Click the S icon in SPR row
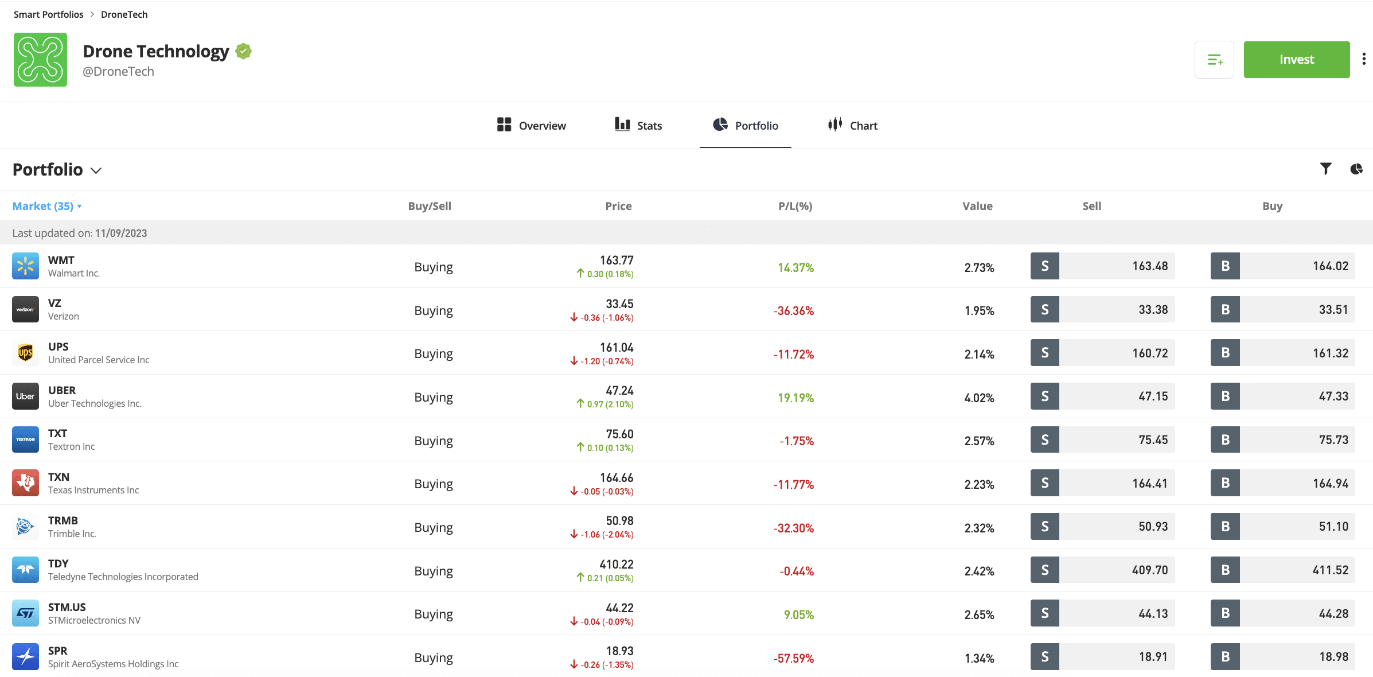Screen dimensions: 1373x677 point(1045,657)
